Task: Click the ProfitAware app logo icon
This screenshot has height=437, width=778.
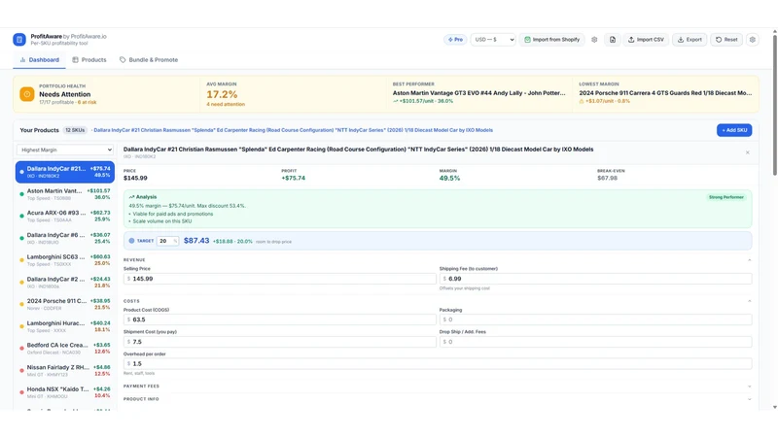Action: point(19,40)
